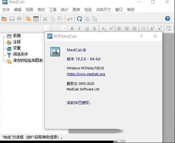175x143 pixels.
Task: Click the last grey icon before the Help button
Action: [94, 19]
